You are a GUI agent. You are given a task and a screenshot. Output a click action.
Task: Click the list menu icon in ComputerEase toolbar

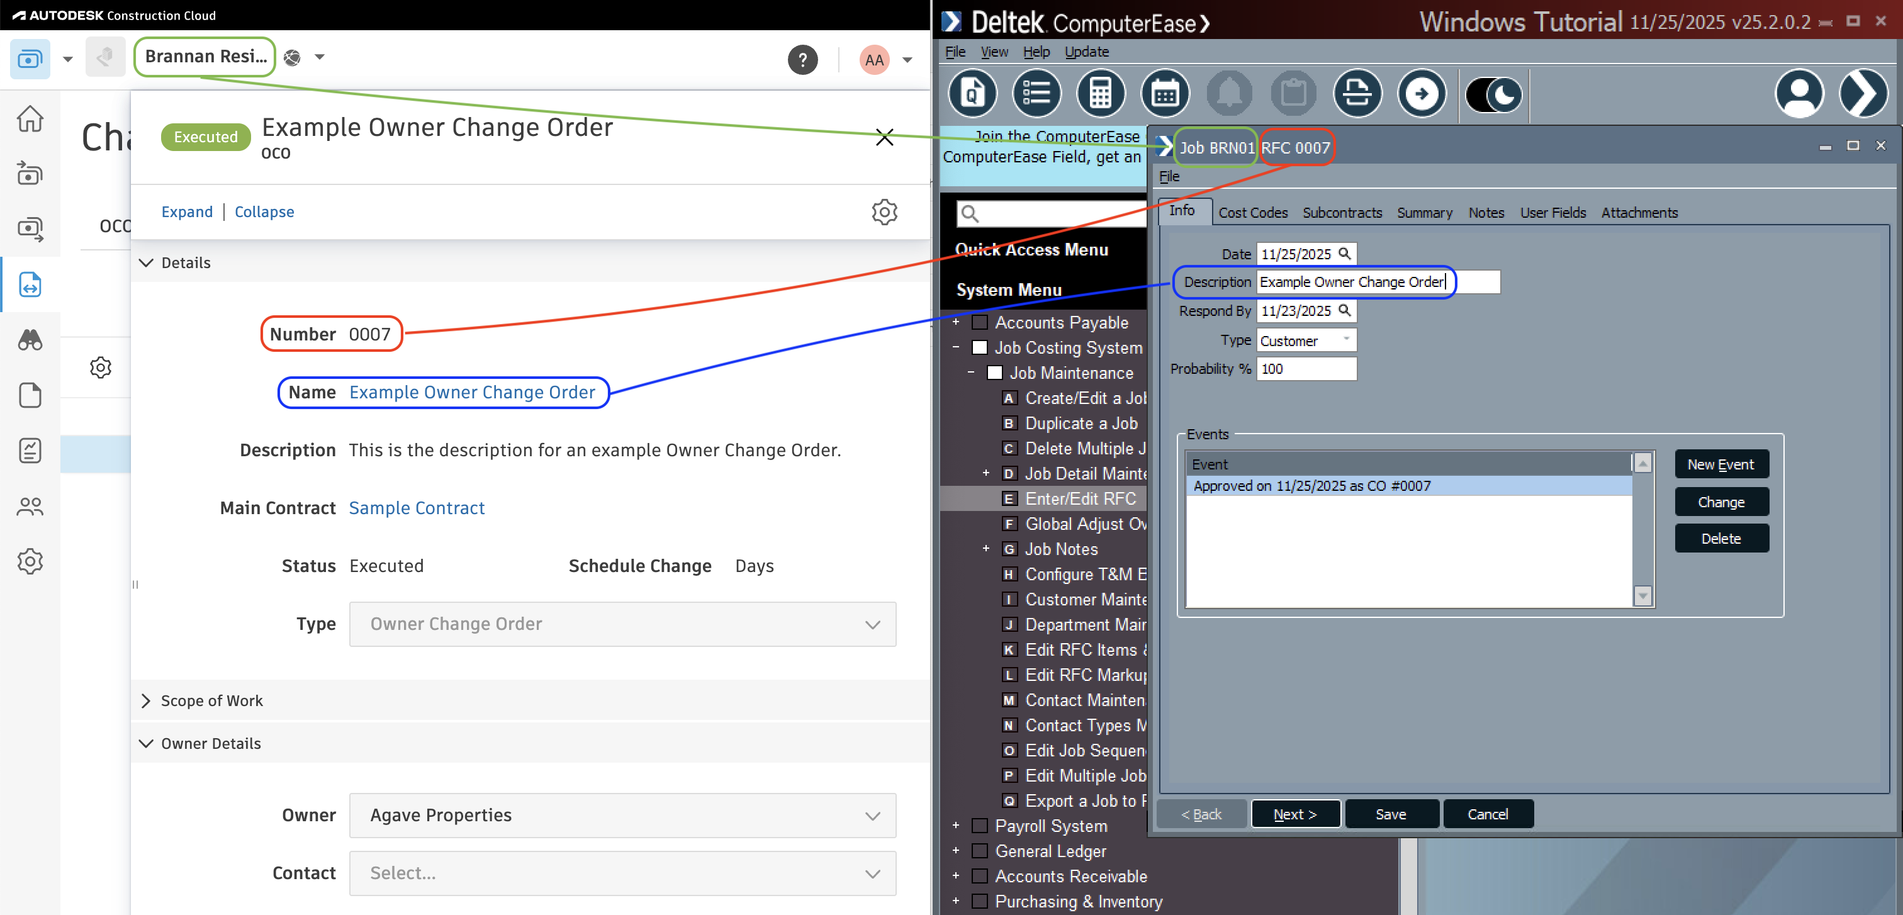pyautogui.click(x=1036, y=93)
